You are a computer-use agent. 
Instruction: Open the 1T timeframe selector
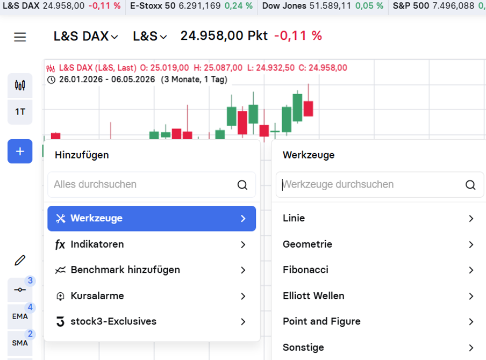point(20,112)
